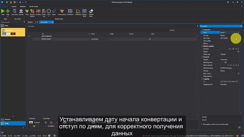The image size is (244, 137).
Task: Click the red X remove security icon
Action: click(x=51, y=123)
